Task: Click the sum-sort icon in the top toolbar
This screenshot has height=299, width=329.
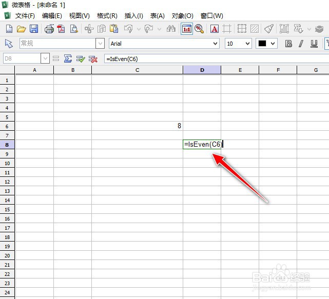Action: point(299,29)
